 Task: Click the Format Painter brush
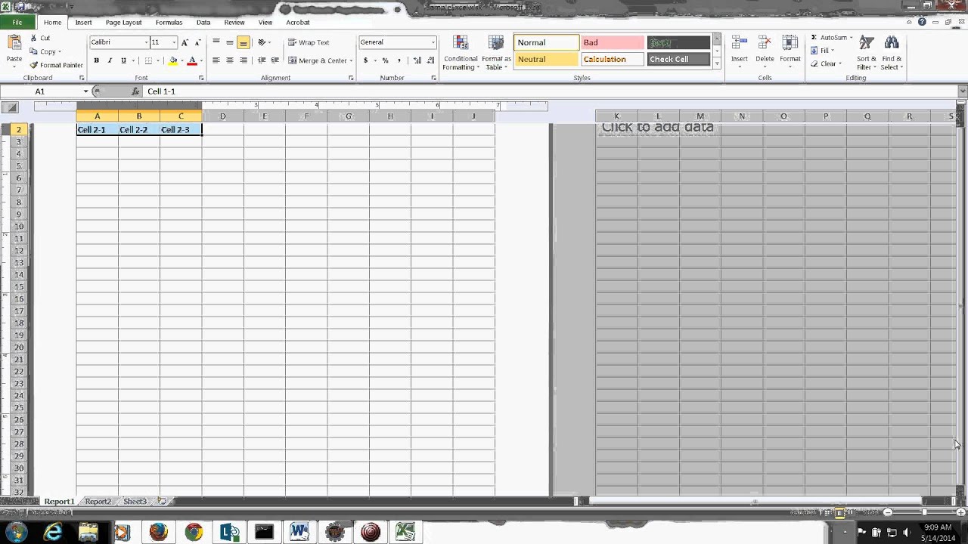pos(56,65)
